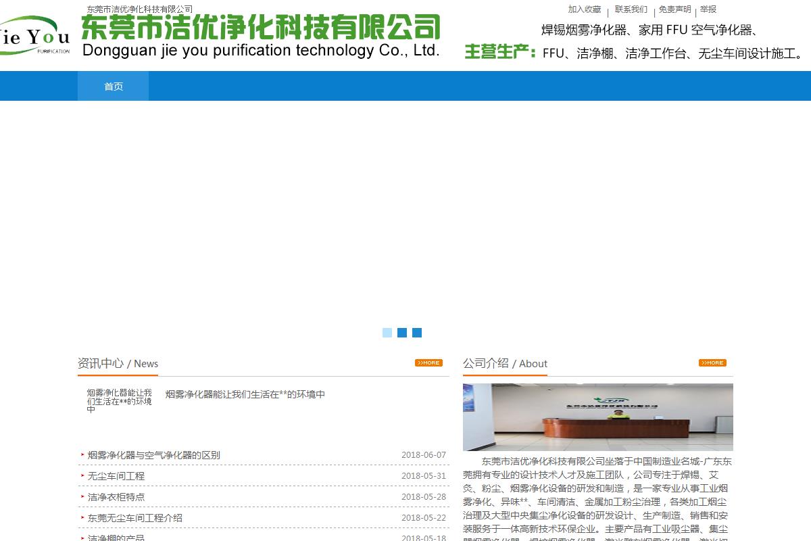This screenshot has width=811, height=541.
Task: Open article 烟雾净化器与空气净化器的区别
Action: coord(154,455)
